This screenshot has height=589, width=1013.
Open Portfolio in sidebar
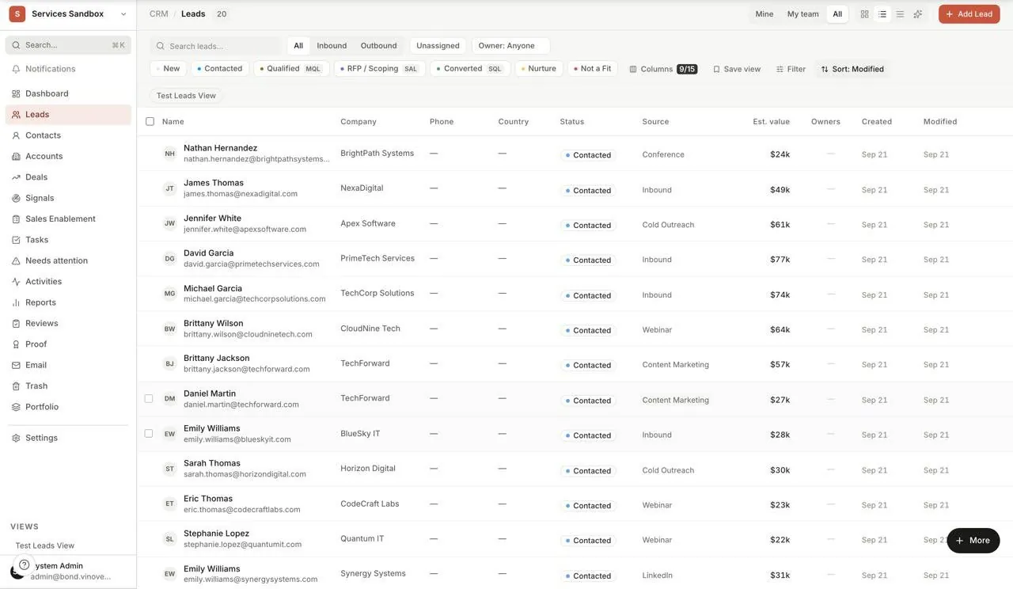pyautogui.click(x=68, y=407)
